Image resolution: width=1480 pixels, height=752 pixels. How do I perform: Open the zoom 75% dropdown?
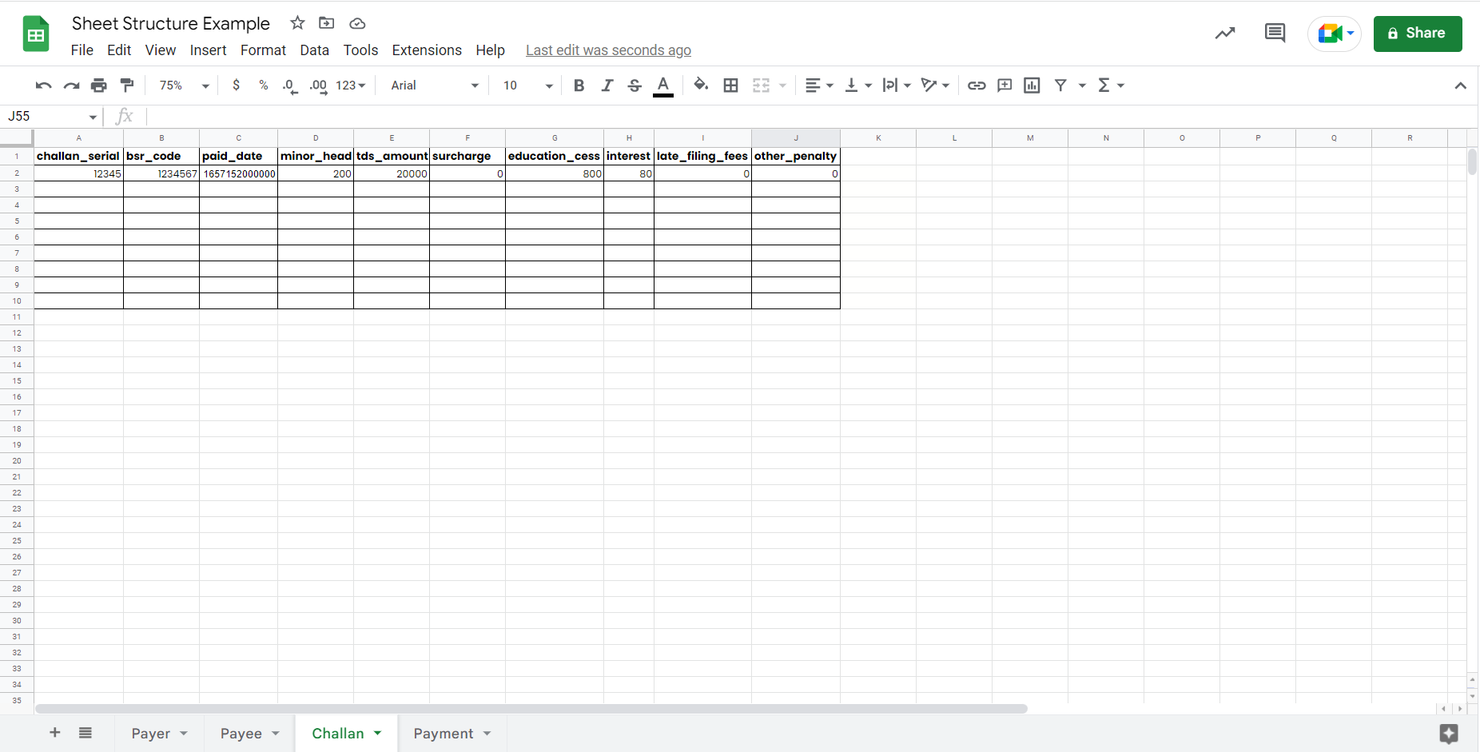tap(184, 86)
